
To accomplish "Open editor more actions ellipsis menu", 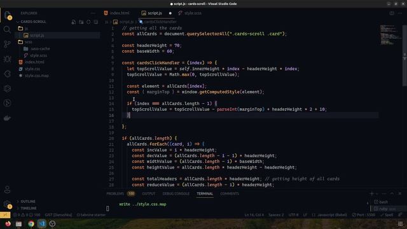I will click(400, 13).
